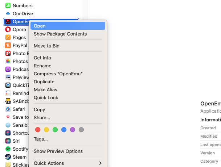Viewport: 221px width, 167px height.
Task: Click the PayPal app icon
Action: (x=8, y=45)
